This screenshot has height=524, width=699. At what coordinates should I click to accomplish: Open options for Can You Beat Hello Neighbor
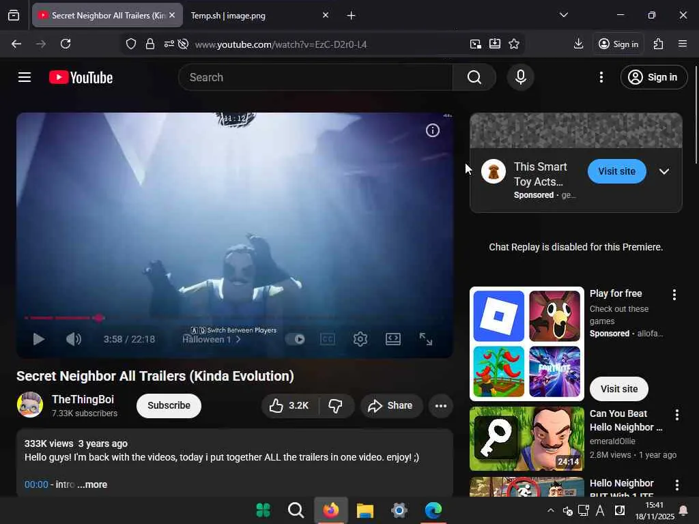[x=676, y=415]
